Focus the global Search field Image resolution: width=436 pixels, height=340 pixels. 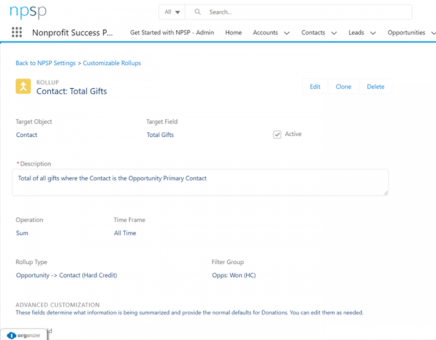coord(305,12)
